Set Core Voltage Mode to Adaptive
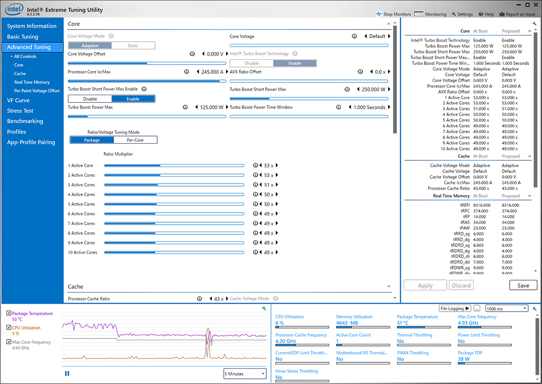Image resolution: width=542 pixels, height=384 pixels. (90, 45)
